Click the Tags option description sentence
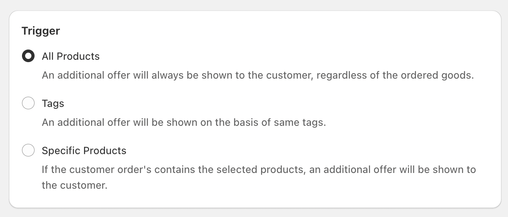Viewport: 508px width, 217px height. pos(184,122)
